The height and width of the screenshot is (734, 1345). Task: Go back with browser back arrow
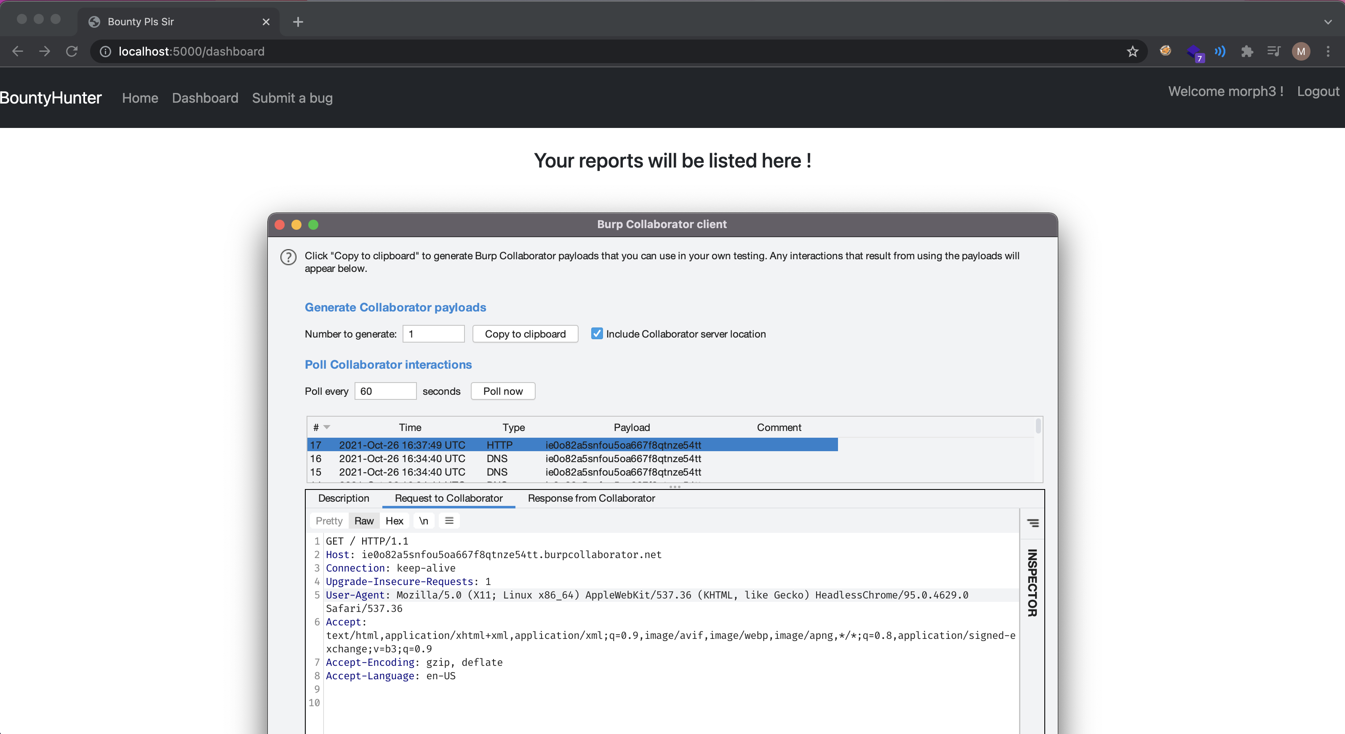[18, 51]
